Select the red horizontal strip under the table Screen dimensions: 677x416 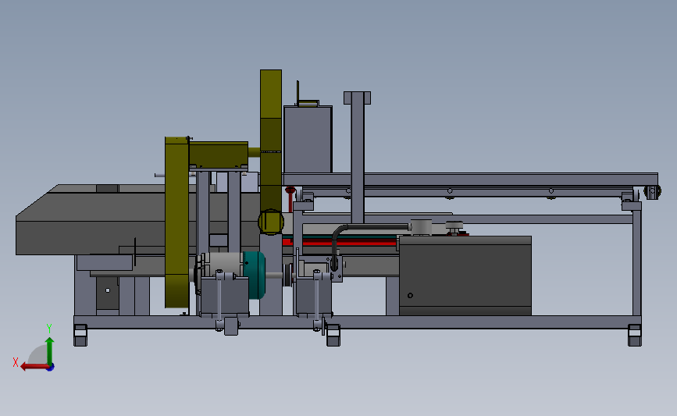[340, 243]
